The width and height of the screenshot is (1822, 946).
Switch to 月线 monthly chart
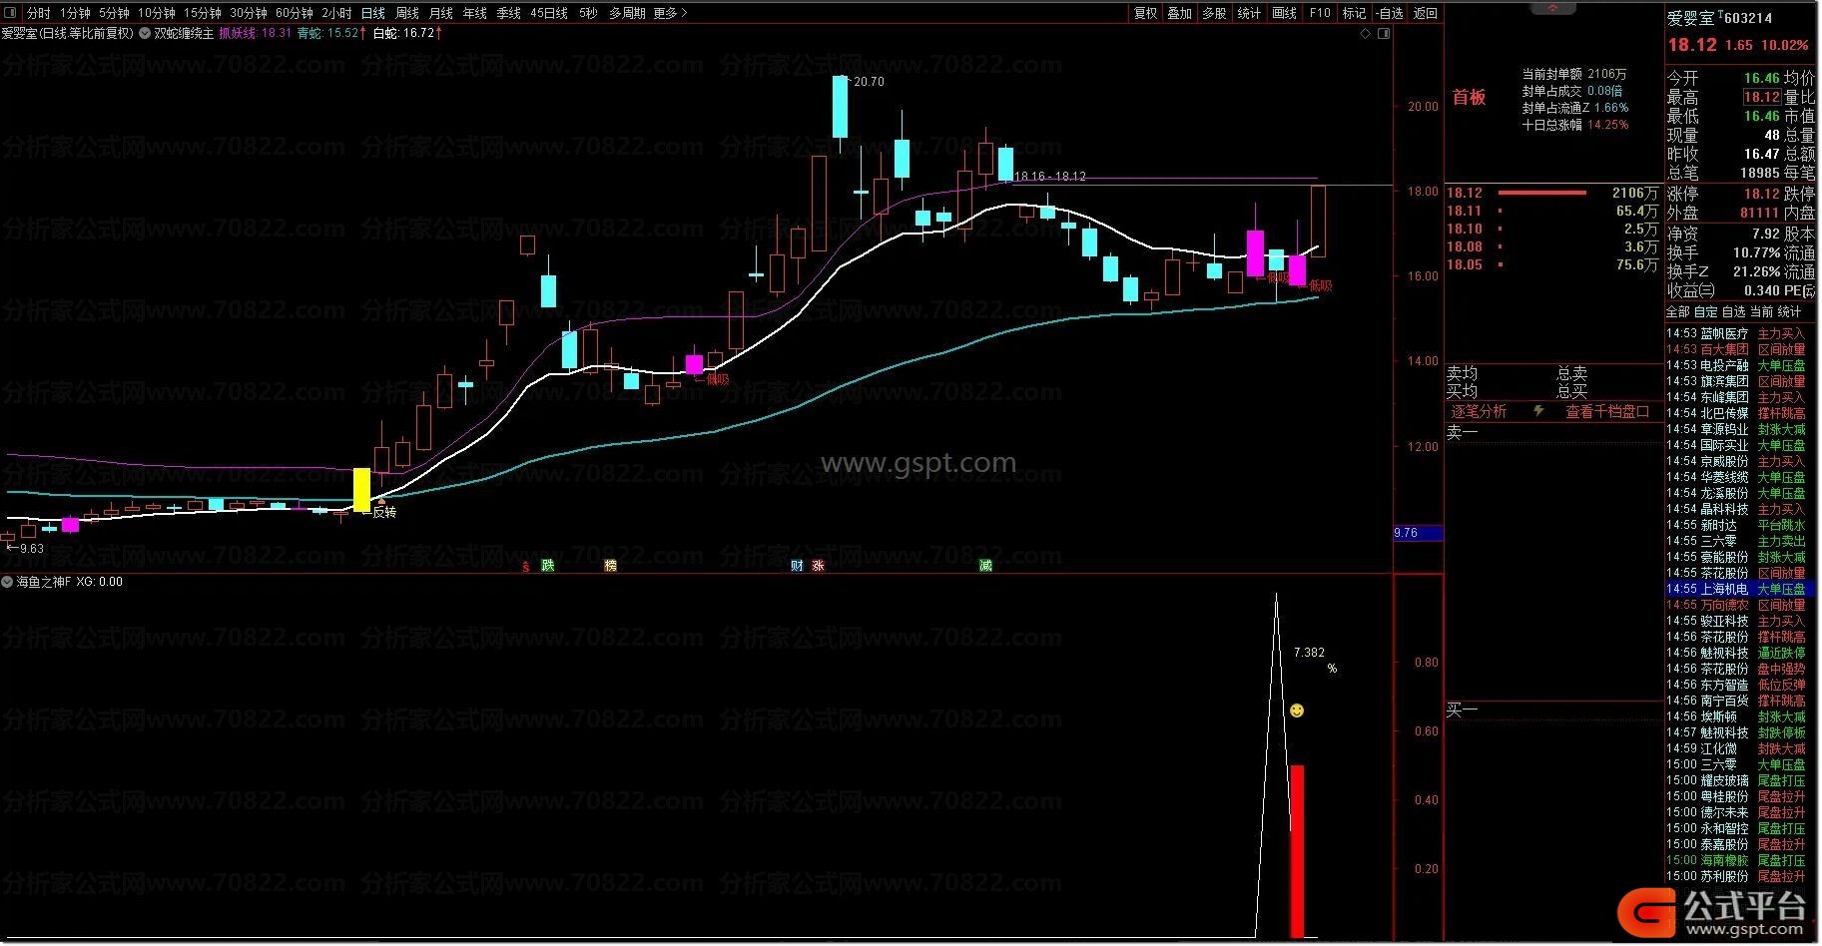pyautogui.click(x=441, y=13)
